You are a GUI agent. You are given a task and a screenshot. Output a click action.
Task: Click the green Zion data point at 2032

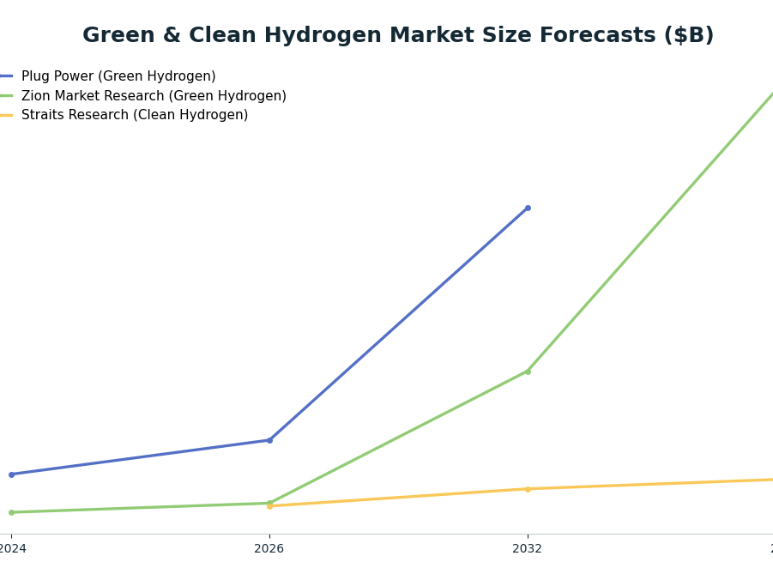[528, 372]
